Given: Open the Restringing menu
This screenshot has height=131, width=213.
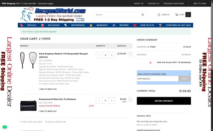Looking at the screenshot, I should [78, 25].
